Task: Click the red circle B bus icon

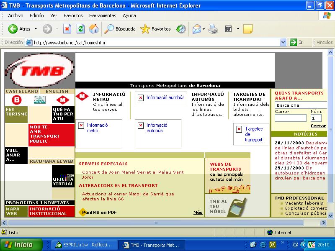Action: click(x=16, y=100)
